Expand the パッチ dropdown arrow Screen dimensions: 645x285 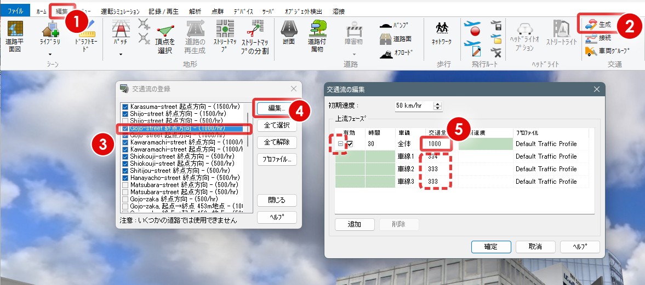(119, 54)
